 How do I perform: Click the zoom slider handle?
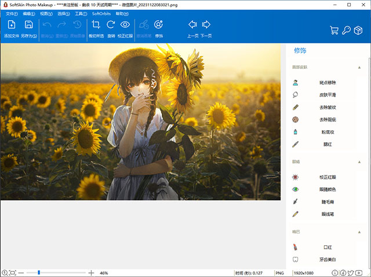(39, 272)
